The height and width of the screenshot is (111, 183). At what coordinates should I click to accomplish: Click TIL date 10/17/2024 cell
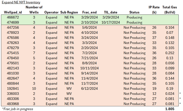tap(111, 22)
